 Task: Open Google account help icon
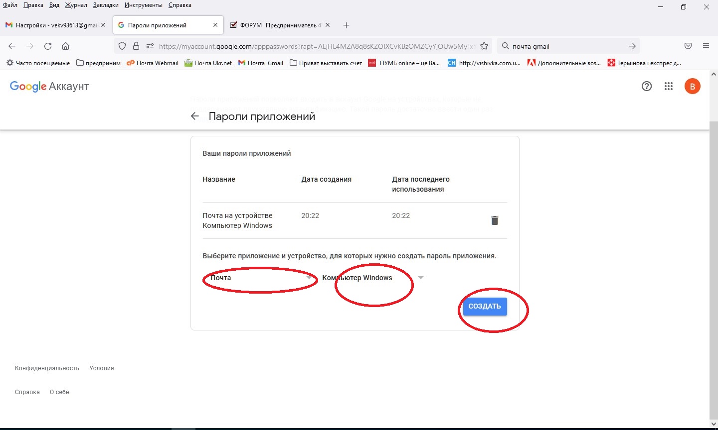[x=647, y=87]
